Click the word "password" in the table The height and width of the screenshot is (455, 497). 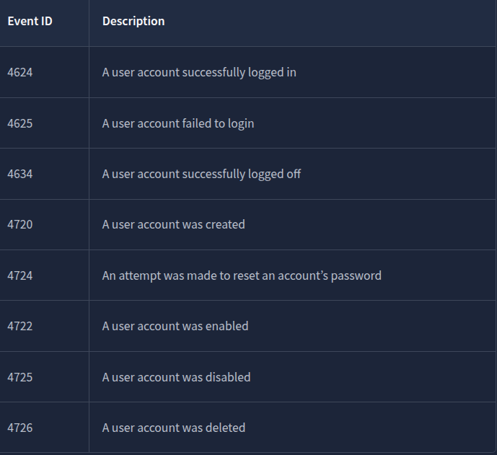pos(356,275)
